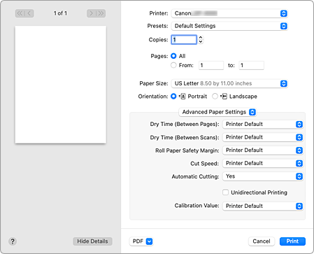
Task: Choose Portrait orientation radio button
Action: coord(173,97)
